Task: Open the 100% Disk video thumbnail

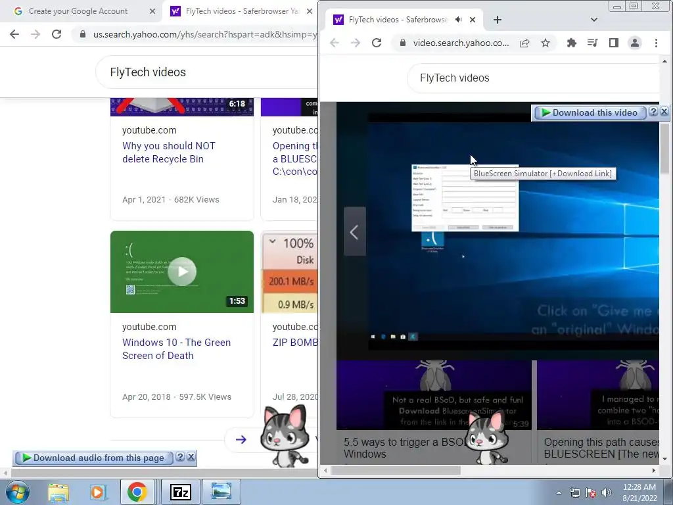Action: click(x=290, y=272)
